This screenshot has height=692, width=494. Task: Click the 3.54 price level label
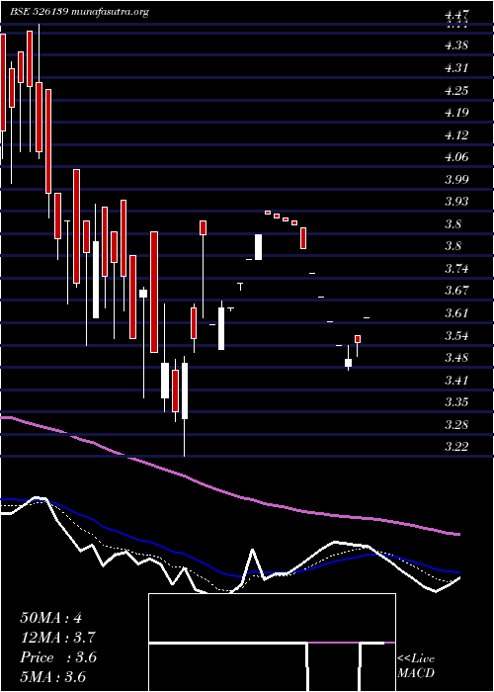click(x=456, y=335)
